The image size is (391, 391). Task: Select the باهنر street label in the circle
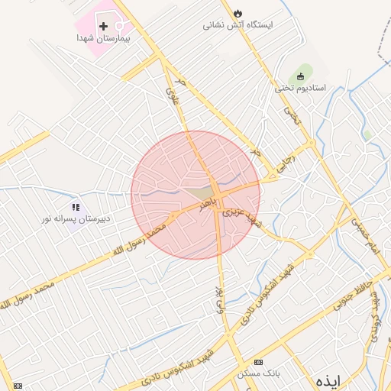click(208, 205)
